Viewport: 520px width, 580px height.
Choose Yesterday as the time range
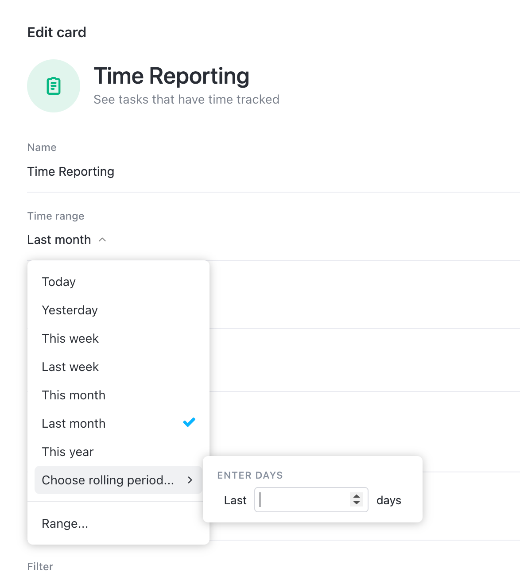point(70,310)
